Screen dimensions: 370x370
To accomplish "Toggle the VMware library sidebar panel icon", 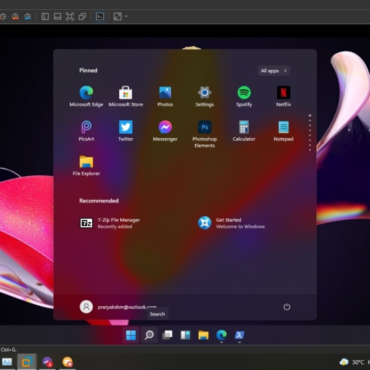I will tap(45, 17).
